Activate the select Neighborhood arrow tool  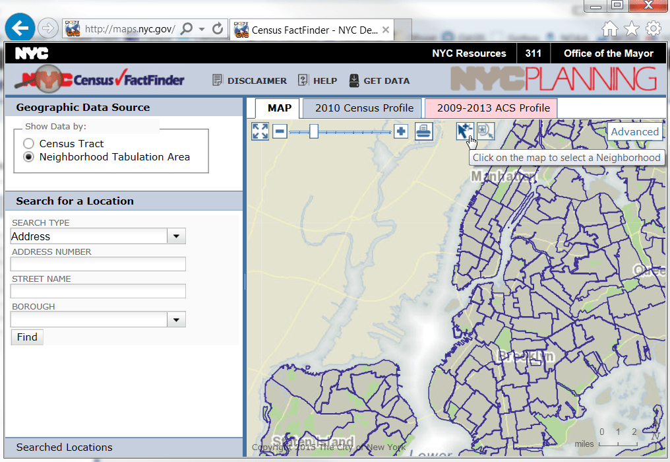click(x=464, y=131)
